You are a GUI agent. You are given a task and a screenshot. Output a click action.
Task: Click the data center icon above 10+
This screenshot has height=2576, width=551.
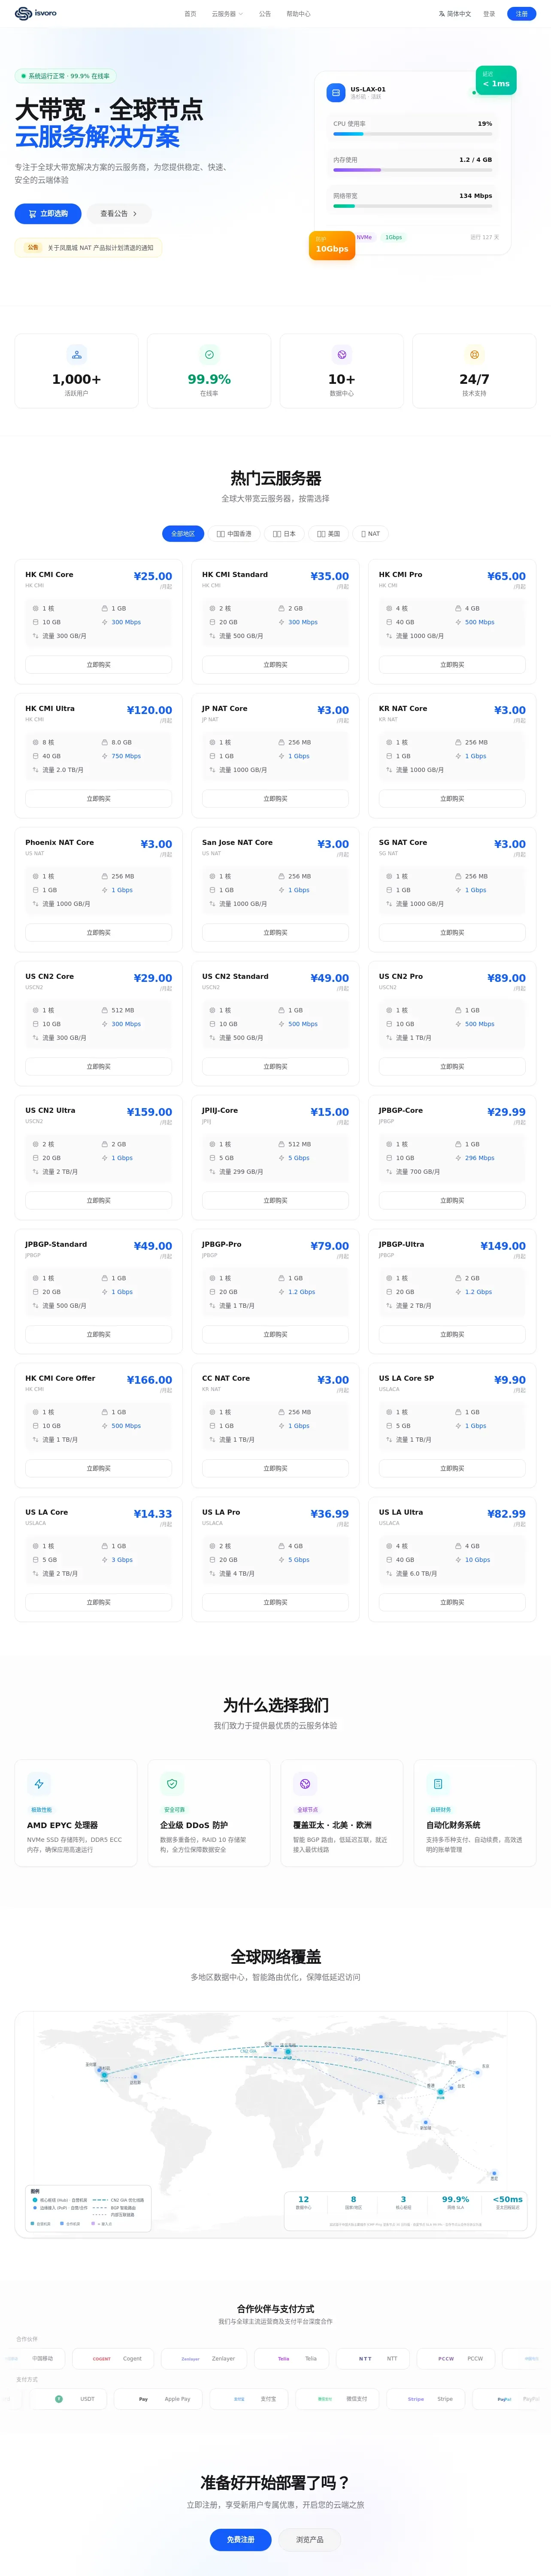342,354
